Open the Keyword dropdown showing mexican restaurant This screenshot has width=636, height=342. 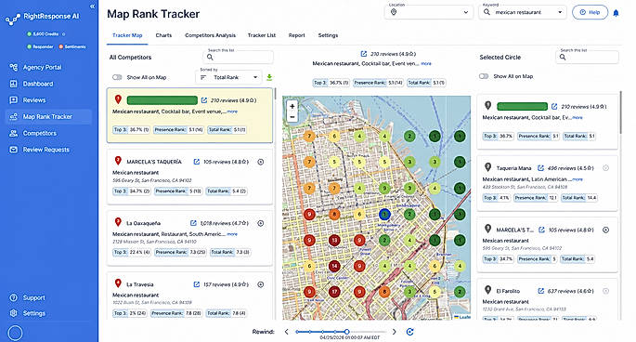(523, 12)
